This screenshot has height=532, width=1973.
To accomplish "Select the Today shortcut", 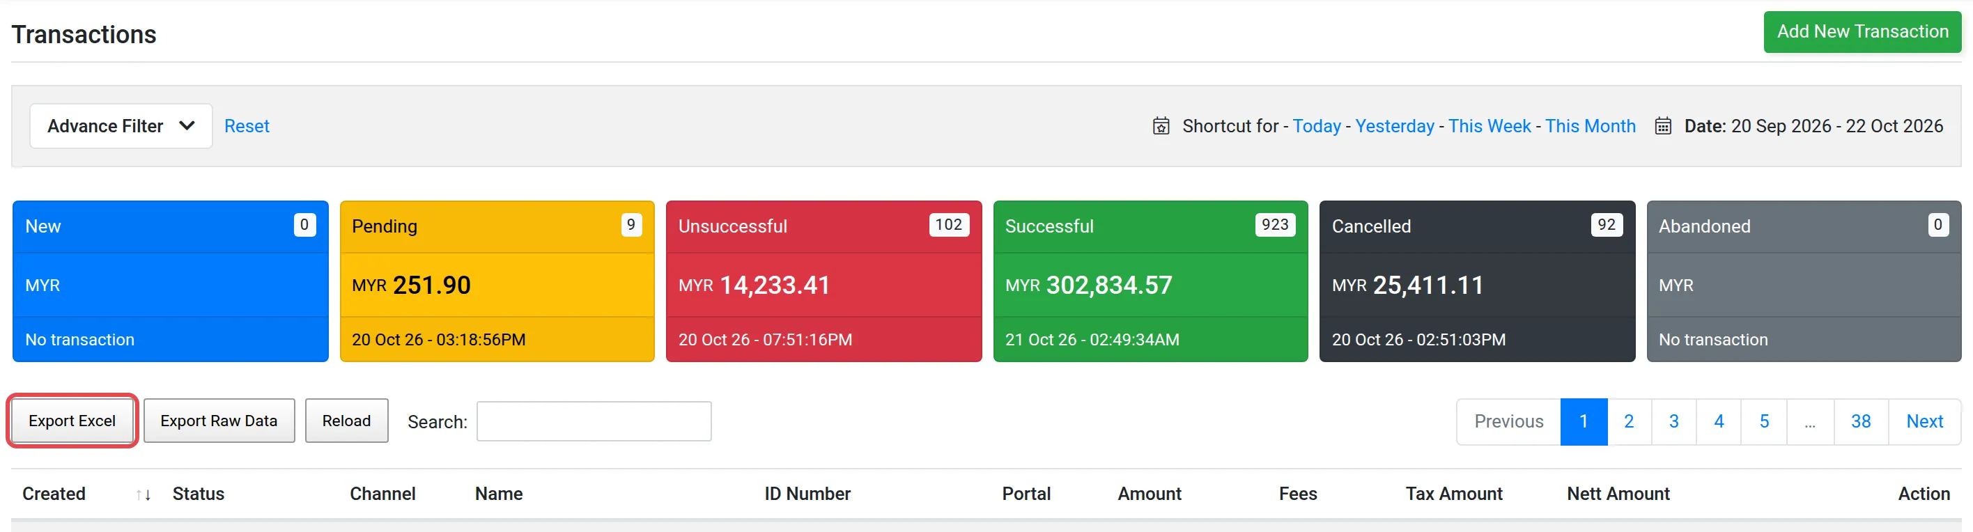I will [x=1317, y=126].
